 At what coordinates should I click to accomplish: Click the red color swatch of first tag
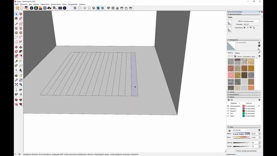point(243,106)
